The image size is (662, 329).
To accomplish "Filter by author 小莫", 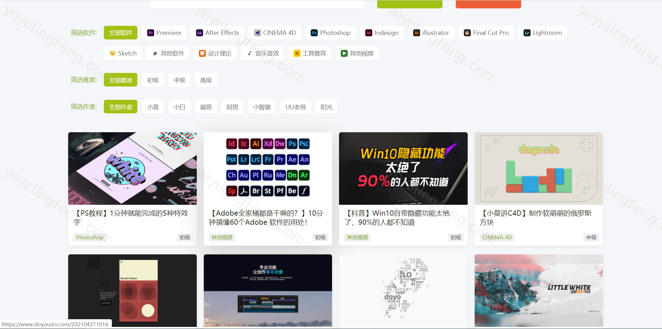I will [x=153, y=107].
